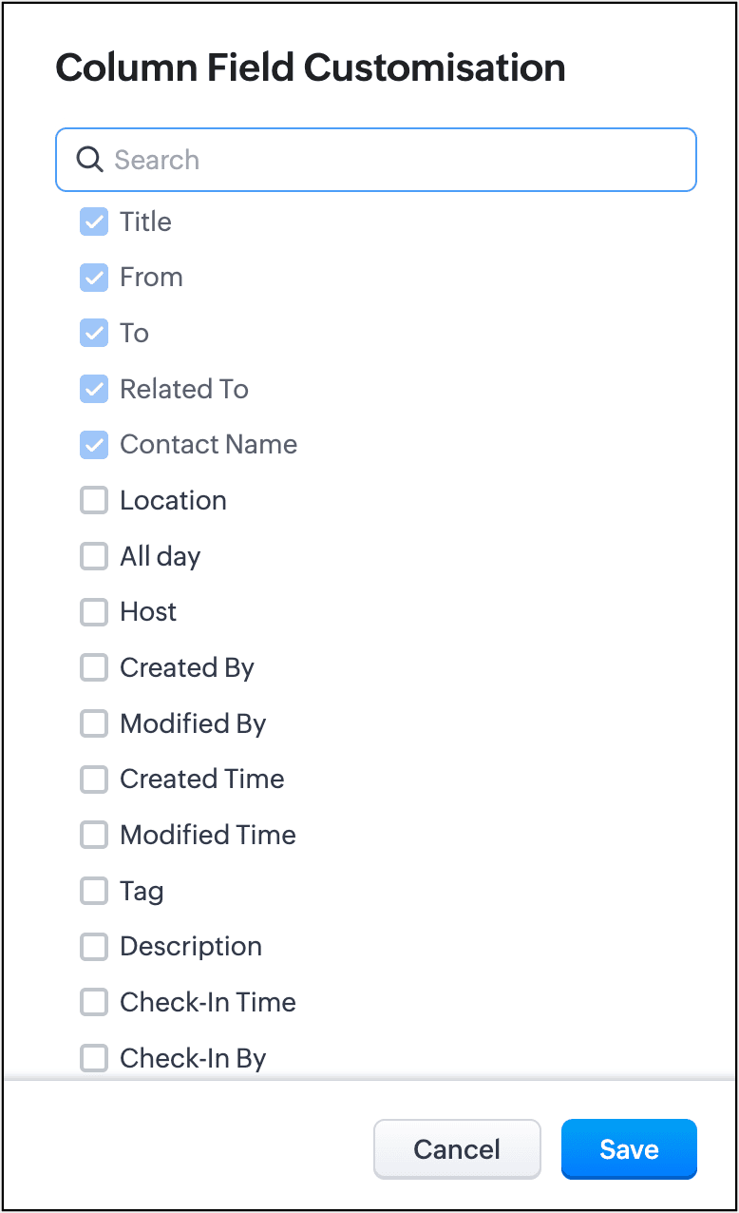Uncheck the Related To checkbox
The width and height of the screenshot is (739, 1213).
coord(94,389)
